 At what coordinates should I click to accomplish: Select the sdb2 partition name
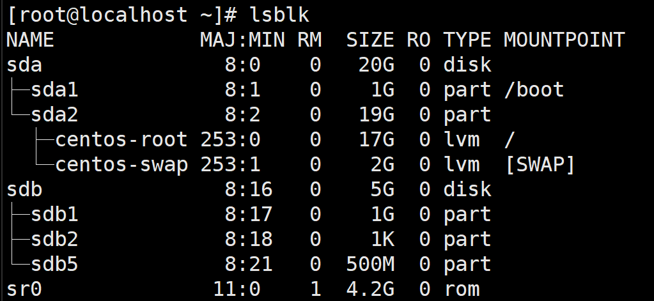(x=54, y=239)
